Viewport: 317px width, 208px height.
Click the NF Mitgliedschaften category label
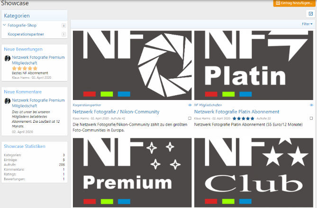tap(208, 105)
